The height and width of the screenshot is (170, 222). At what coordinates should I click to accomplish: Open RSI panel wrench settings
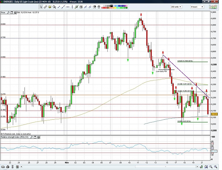pos(32,137)
